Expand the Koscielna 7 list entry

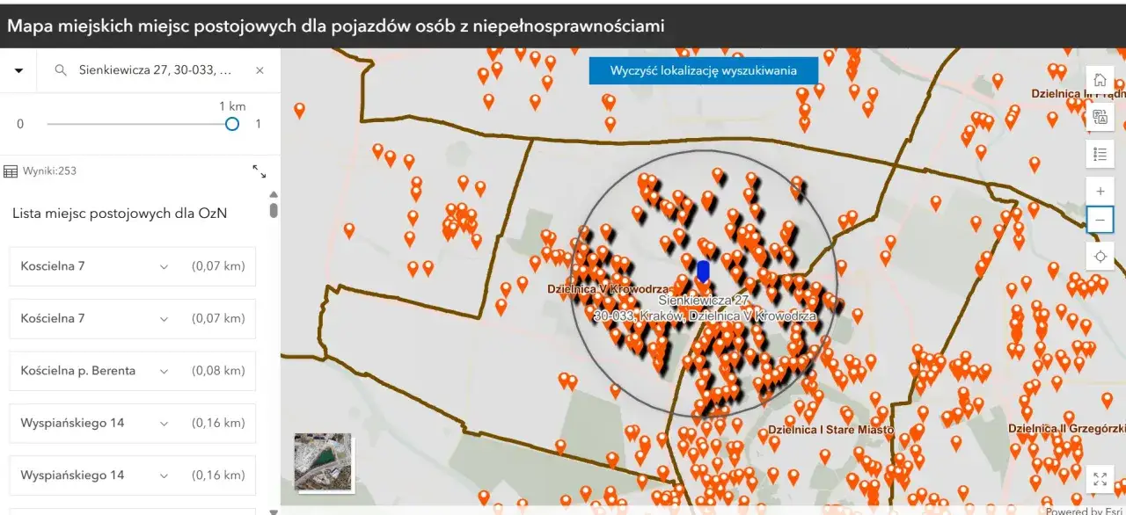pos(164,266)
